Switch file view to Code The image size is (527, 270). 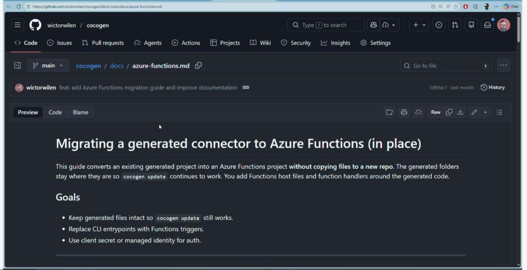(55, 112)
